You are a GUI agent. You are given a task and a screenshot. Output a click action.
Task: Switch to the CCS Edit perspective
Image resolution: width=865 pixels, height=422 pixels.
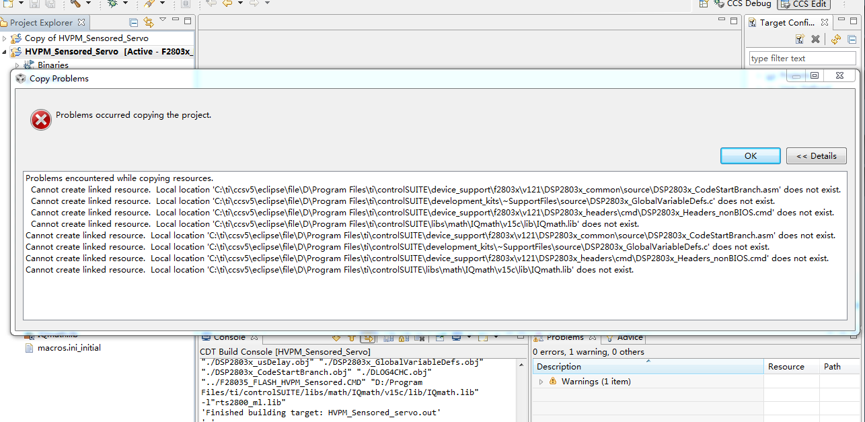pyautogui.click(x=803, y=4)
